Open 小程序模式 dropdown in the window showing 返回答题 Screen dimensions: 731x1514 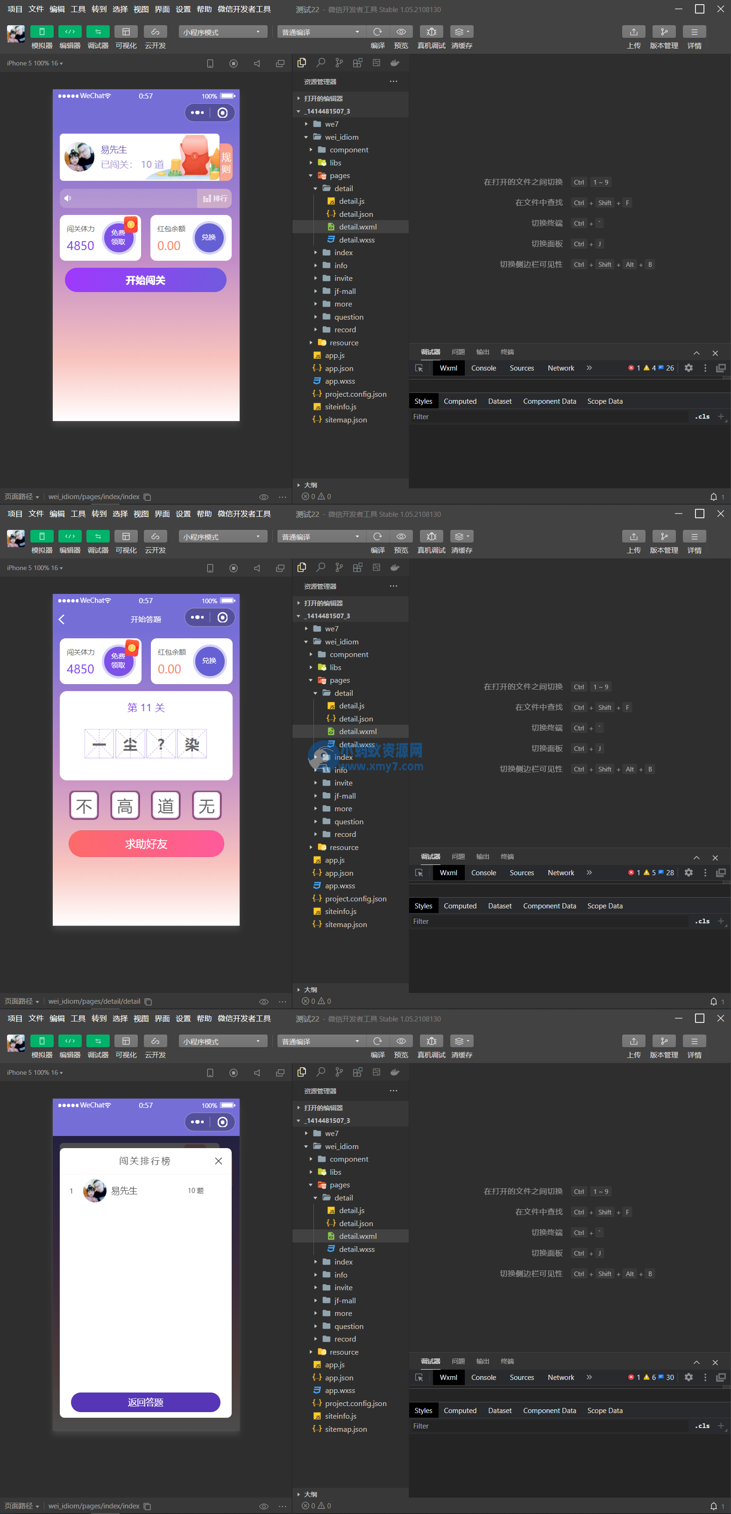coord(222,1042)
